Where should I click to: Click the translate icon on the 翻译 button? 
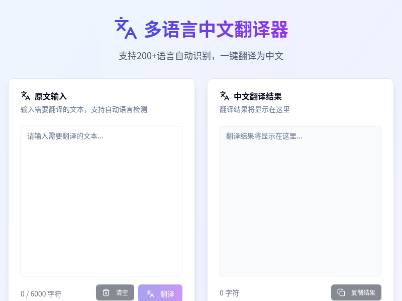pyautogui.click(x=149, y=292)
